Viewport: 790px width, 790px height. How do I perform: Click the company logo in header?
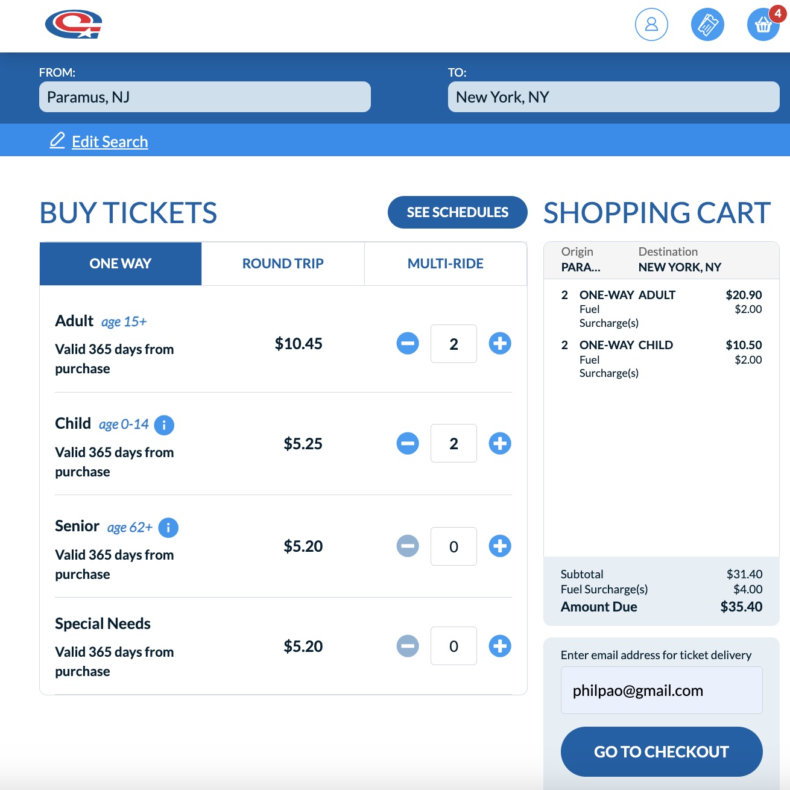(x=74, y=24)
